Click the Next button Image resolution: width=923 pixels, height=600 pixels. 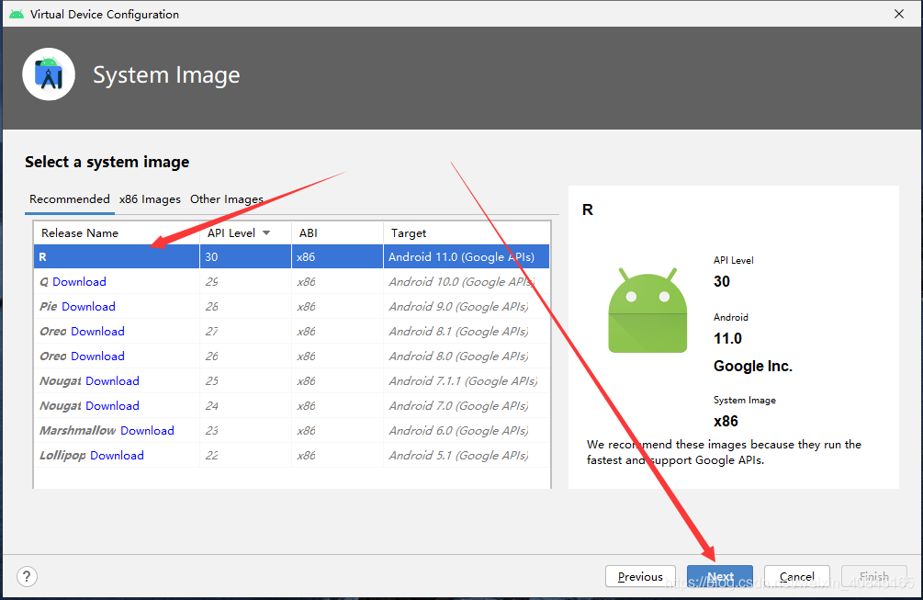coord(720,576)
